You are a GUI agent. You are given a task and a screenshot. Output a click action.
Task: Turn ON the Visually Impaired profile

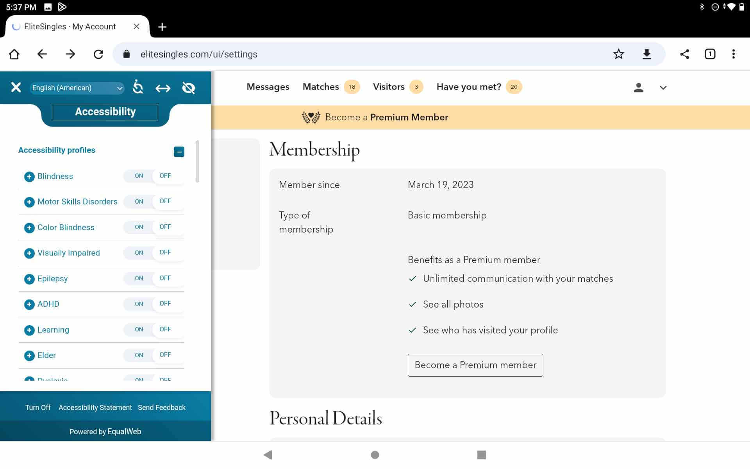(139, 253)
